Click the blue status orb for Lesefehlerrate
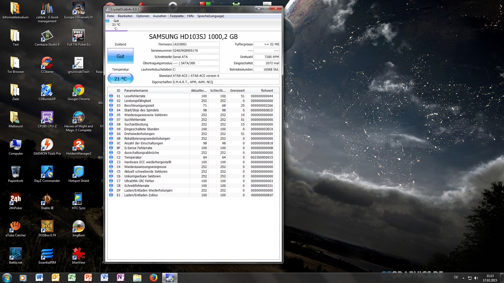The height and width of the screenshot is (283, 504). point(111,96)
